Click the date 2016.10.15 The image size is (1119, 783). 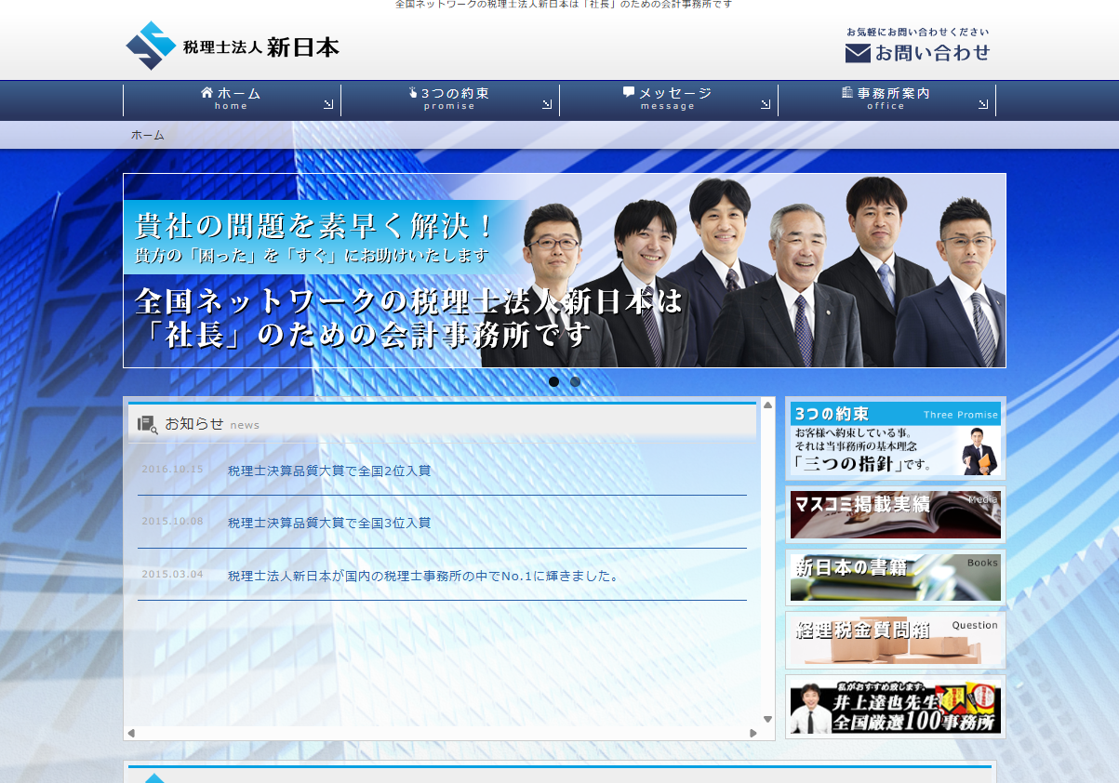point(172,470)
